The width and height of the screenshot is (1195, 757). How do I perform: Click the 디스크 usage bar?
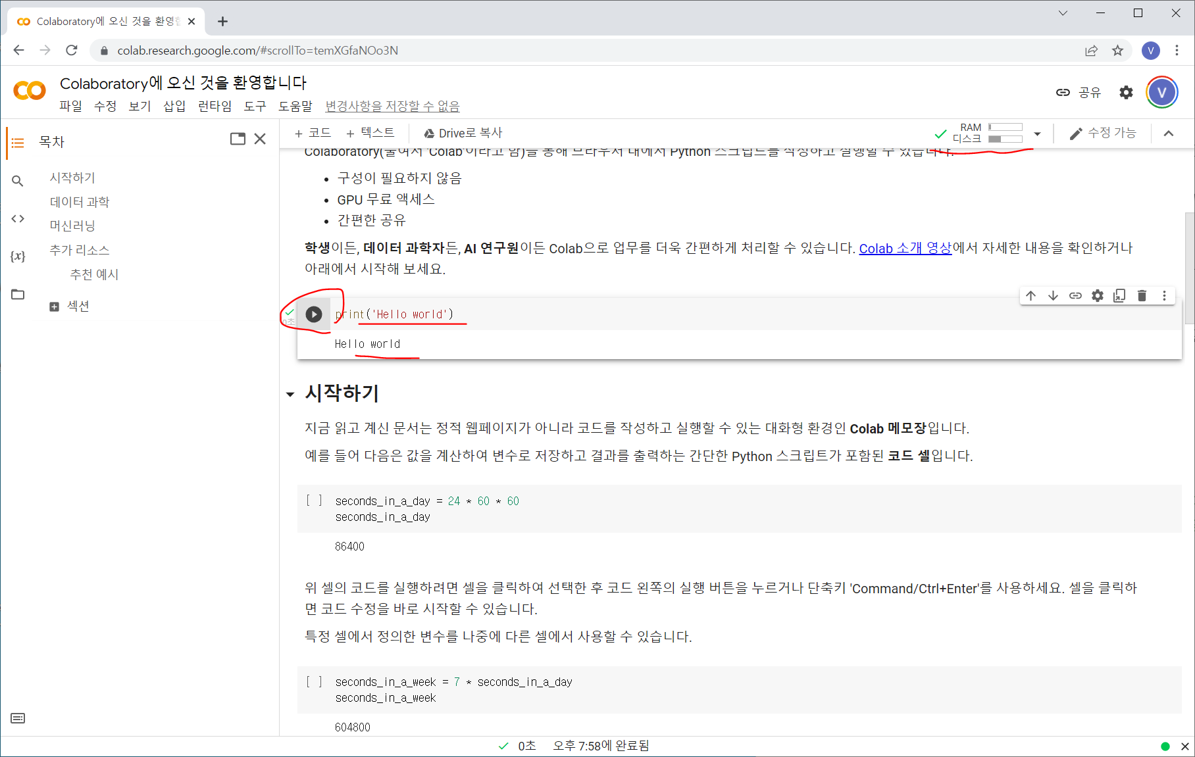coord(1005,139)
